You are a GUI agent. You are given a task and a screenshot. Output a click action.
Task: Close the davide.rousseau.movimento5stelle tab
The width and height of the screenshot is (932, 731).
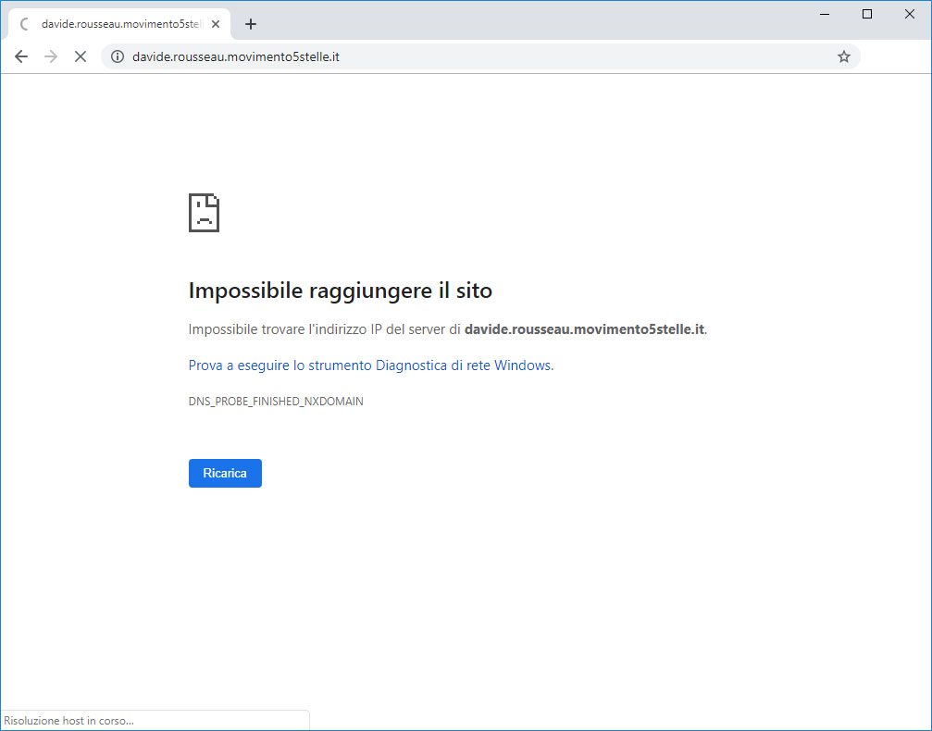pos(216,24)
